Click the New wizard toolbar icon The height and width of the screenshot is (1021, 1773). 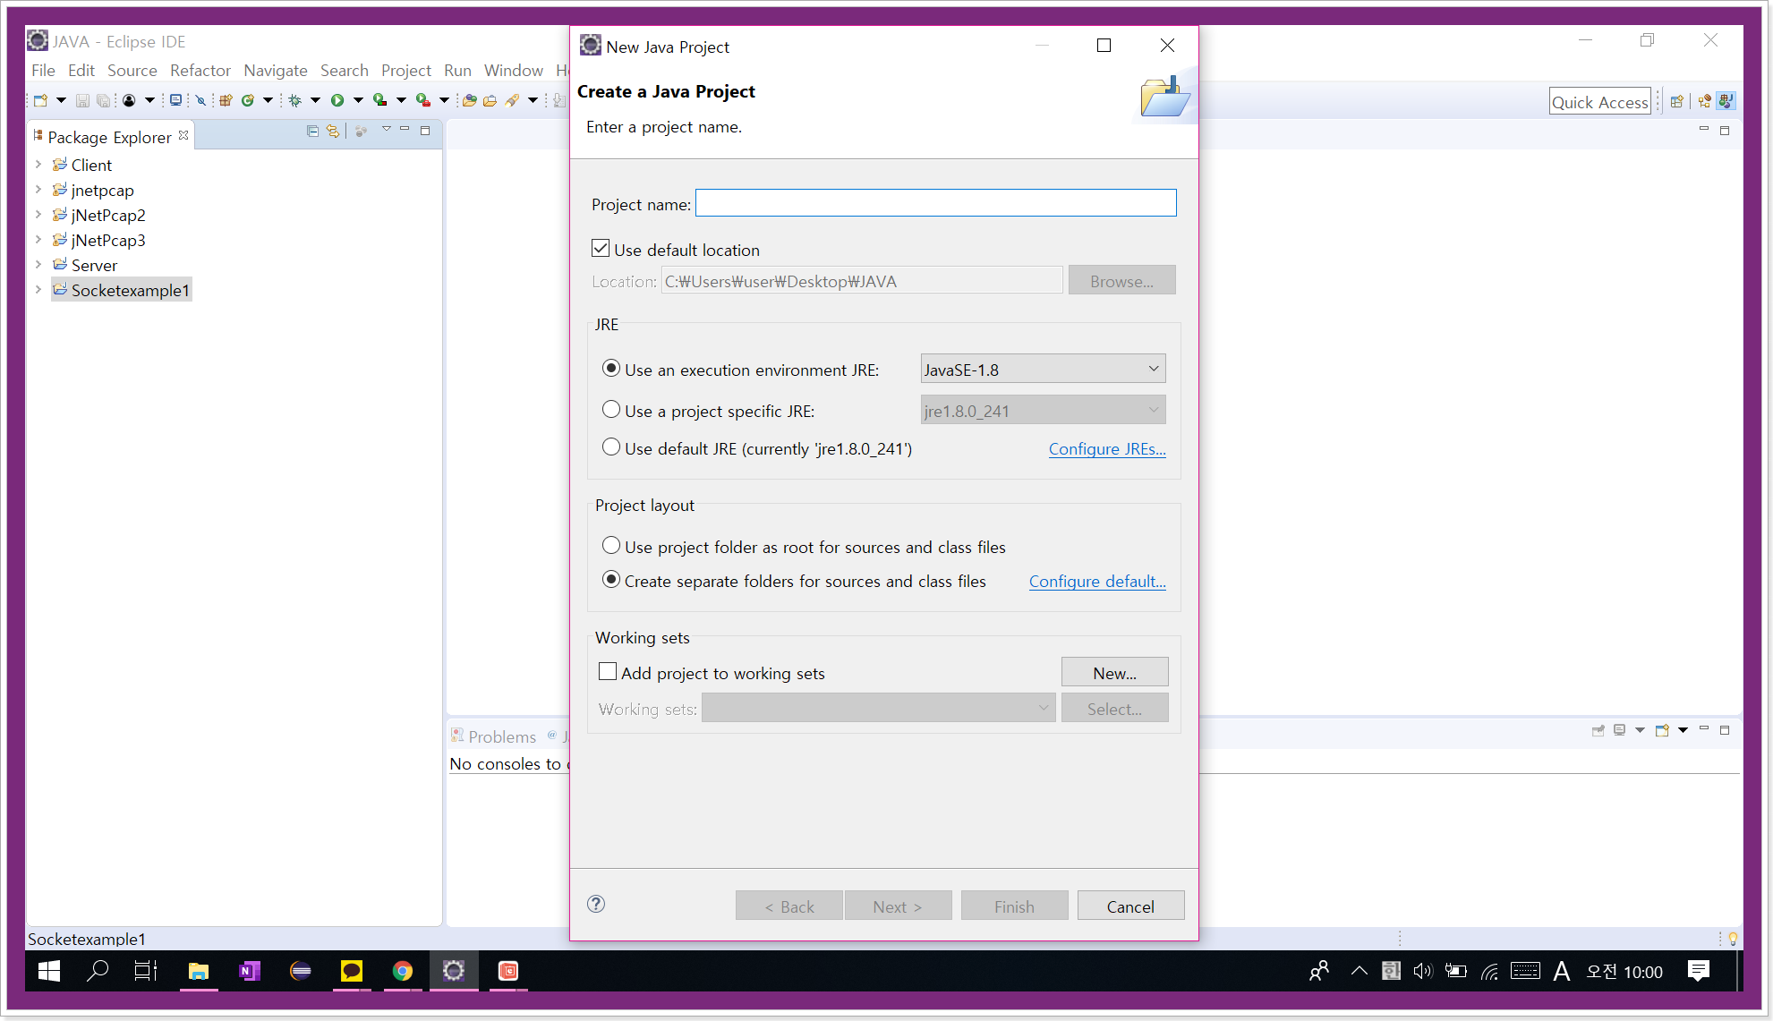(40, 100)
